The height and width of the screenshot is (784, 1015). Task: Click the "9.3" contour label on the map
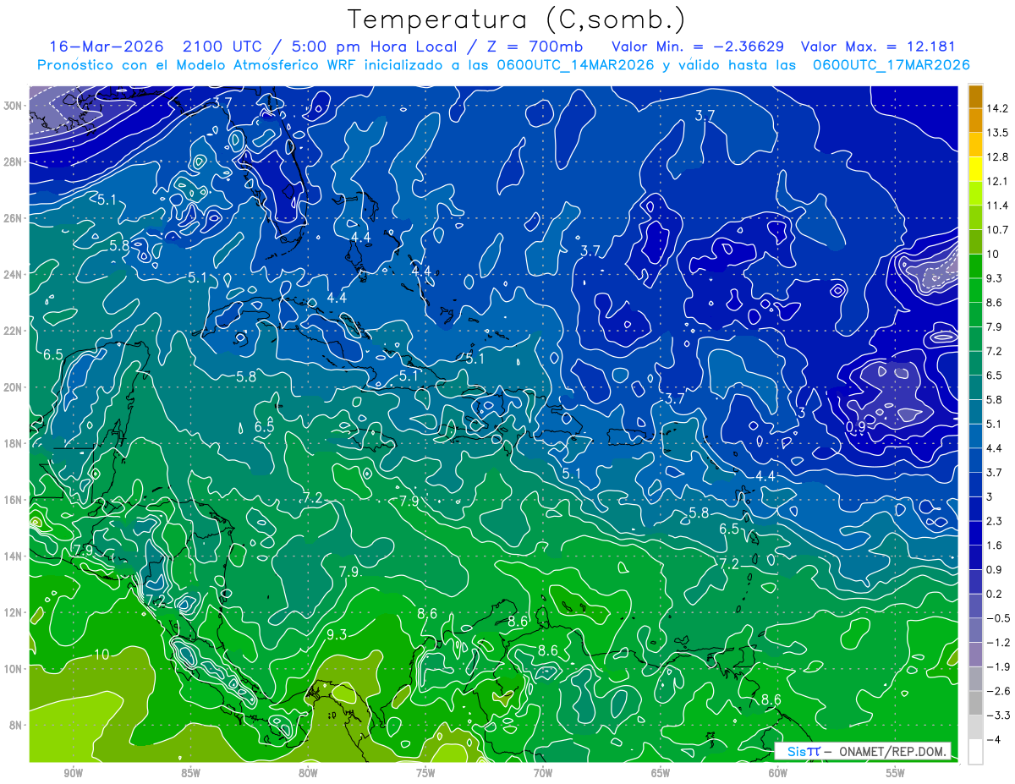point(337,634)
